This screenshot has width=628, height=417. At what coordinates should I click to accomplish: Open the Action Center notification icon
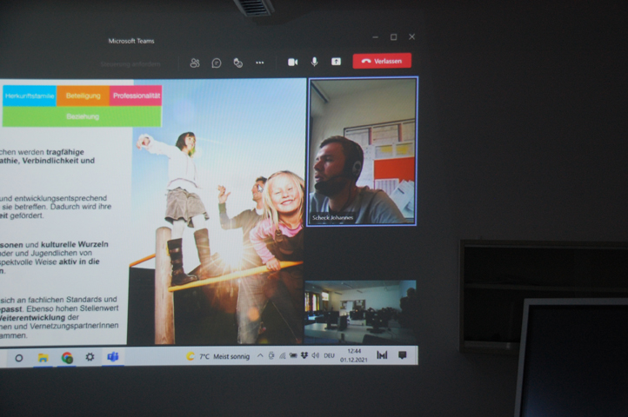pyautogui.click(x=402, y=355)
